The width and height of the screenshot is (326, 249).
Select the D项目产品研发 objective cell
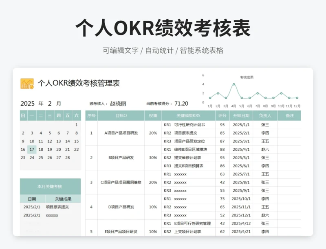coord(121,207)
